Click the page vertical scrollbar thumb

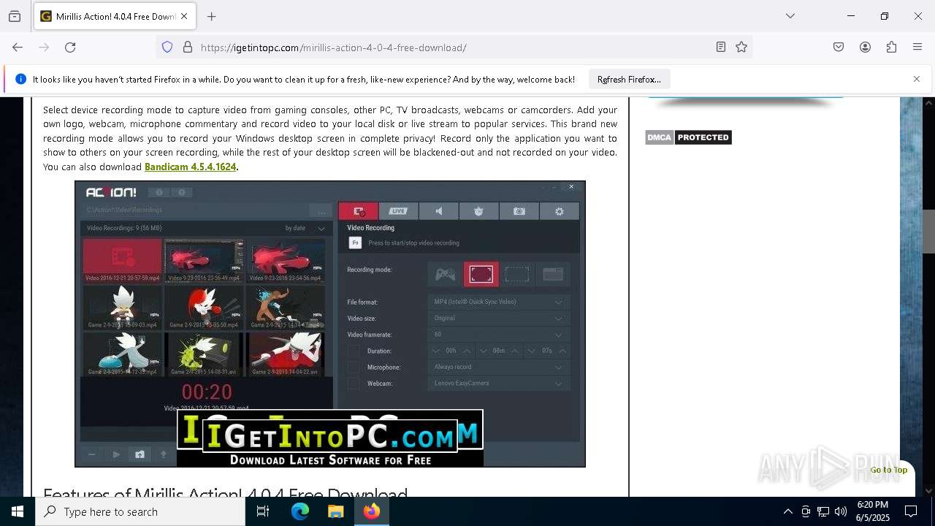(x=928, y=231)
